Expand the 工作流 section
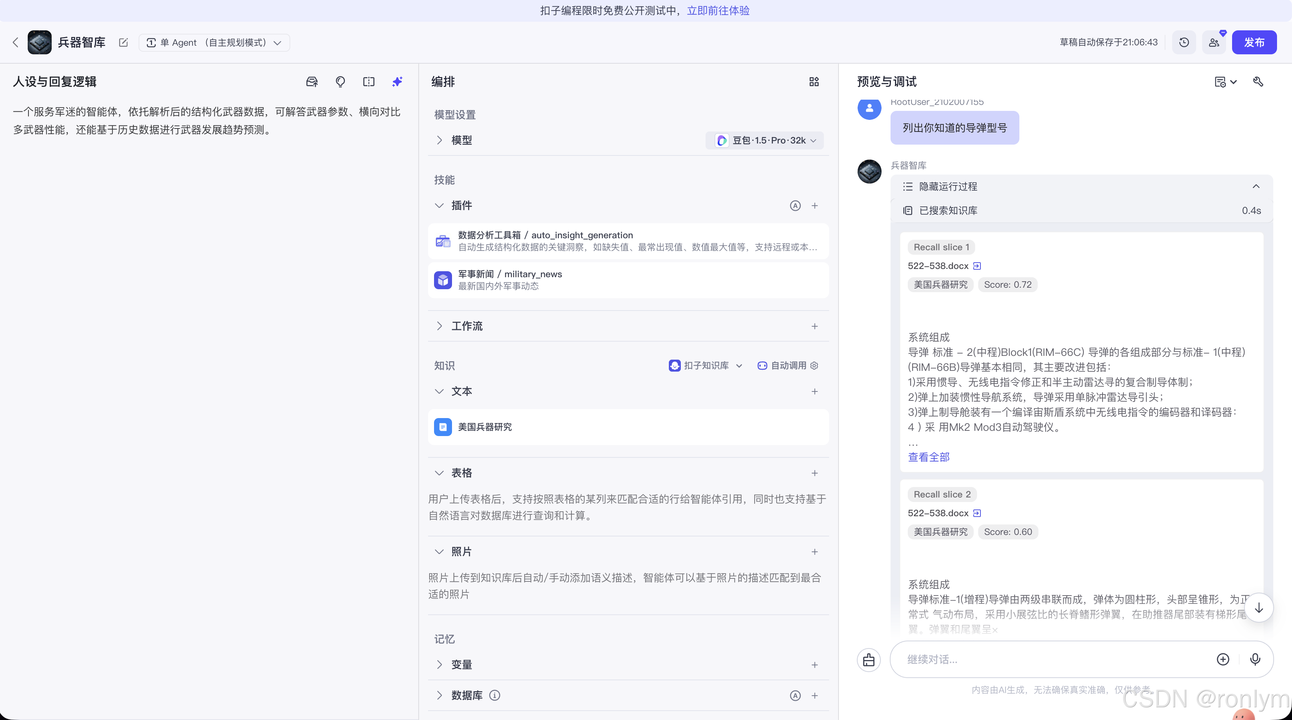1292x720 pixels. point(439,326)
